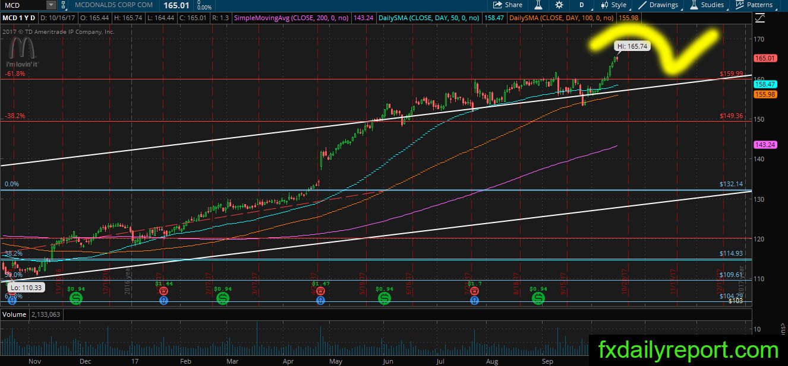Click the blue bulb icon below Lo: 110.33
The width and height of the screenshot is (788, 366).
(11, 300)
